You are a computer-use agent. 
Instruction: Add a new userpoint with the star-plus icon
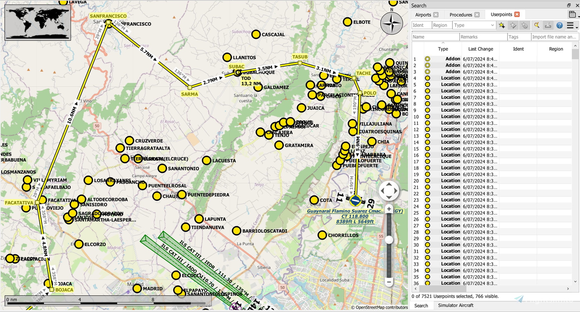click(x=501, y=25)
